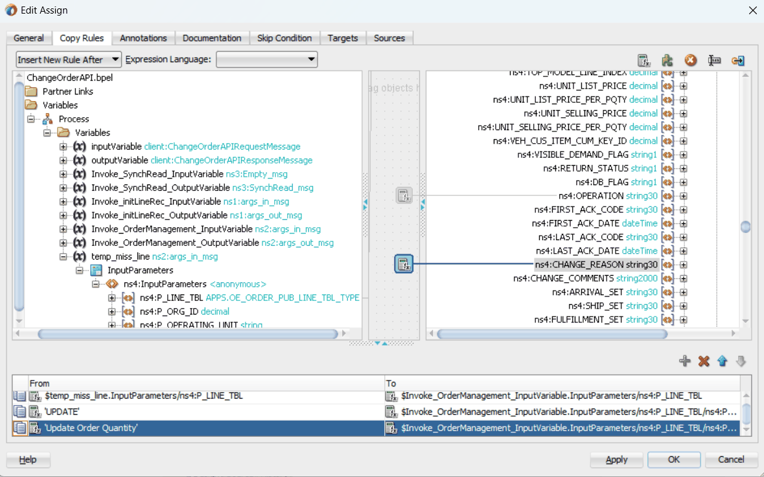Expand the inputVariable node
This screenshot has height=477, width=764.
(64, 146)
